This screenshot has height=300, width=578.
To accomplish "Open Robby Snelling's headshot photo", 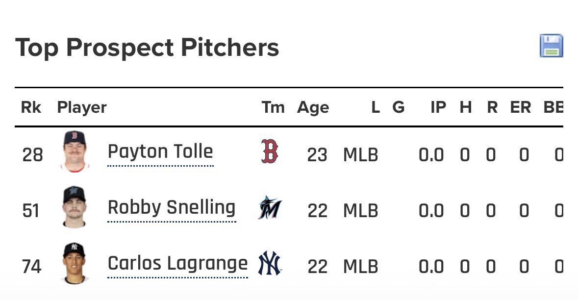I will (x=75, y=207).
